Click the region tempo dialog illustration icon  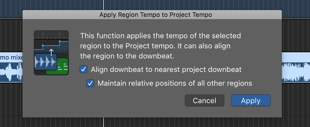pyautogui.click(x=51, y=53)
